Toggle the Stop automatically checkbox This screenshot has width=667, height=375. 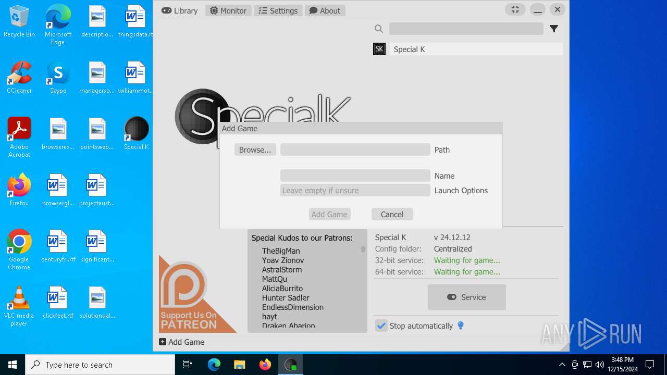[x=381, y=326]
